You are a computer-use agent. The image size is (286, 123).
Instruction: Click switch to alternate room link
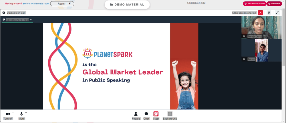point(36,4)
